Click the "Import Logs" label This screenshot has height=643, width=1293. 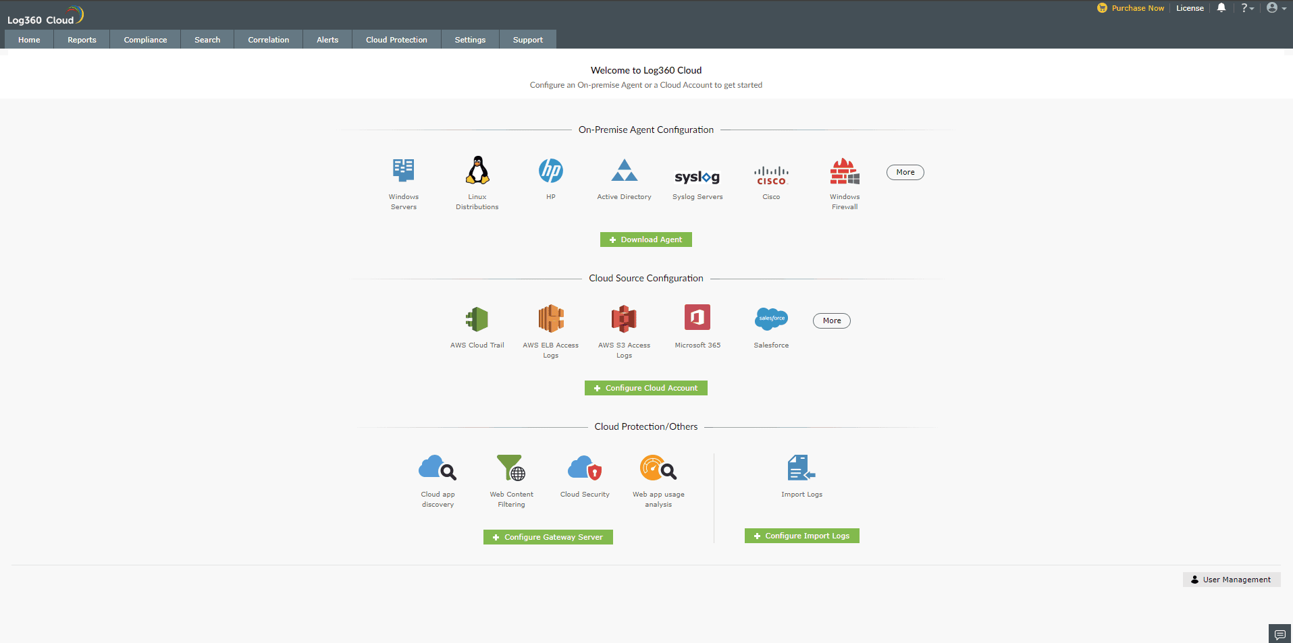(x=801, y=495)
